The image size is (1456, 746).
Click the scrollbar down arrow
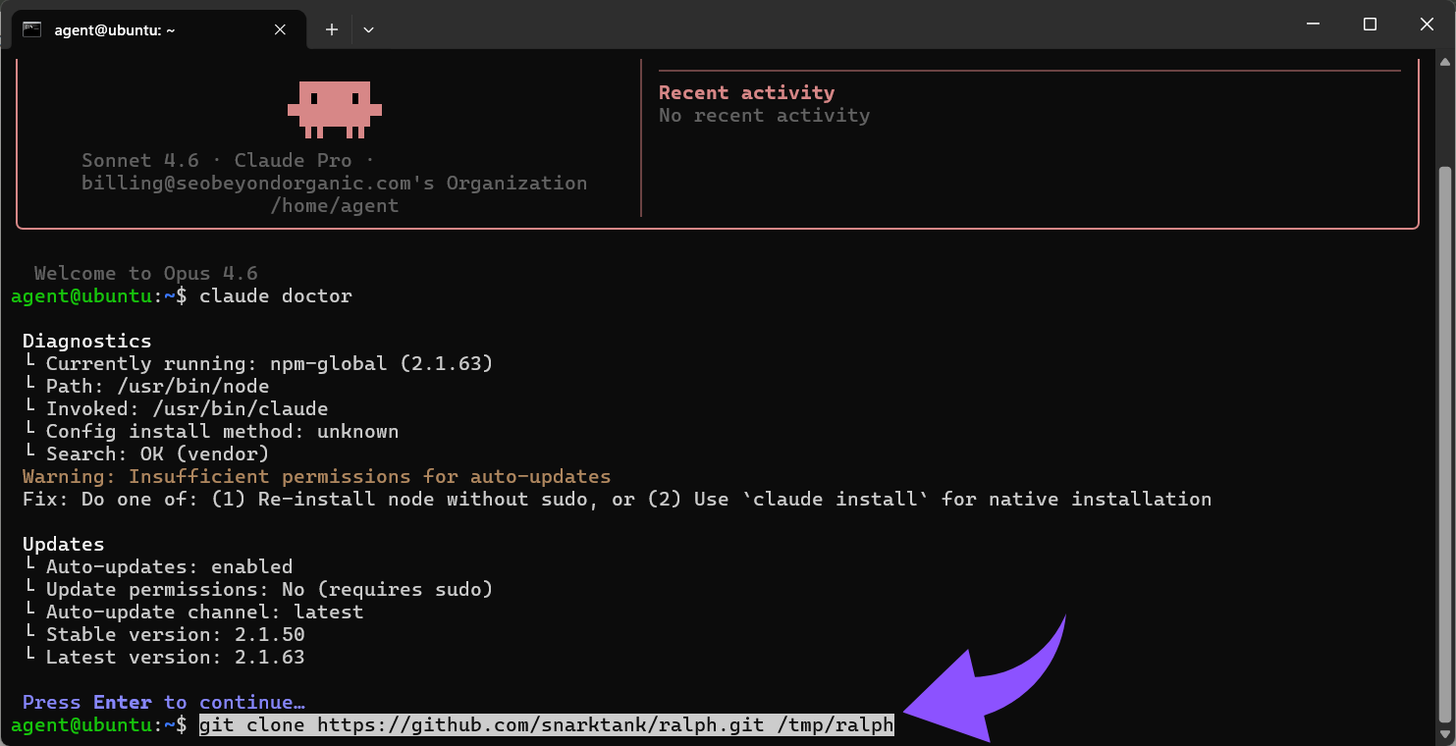[x=1442, y=731]
